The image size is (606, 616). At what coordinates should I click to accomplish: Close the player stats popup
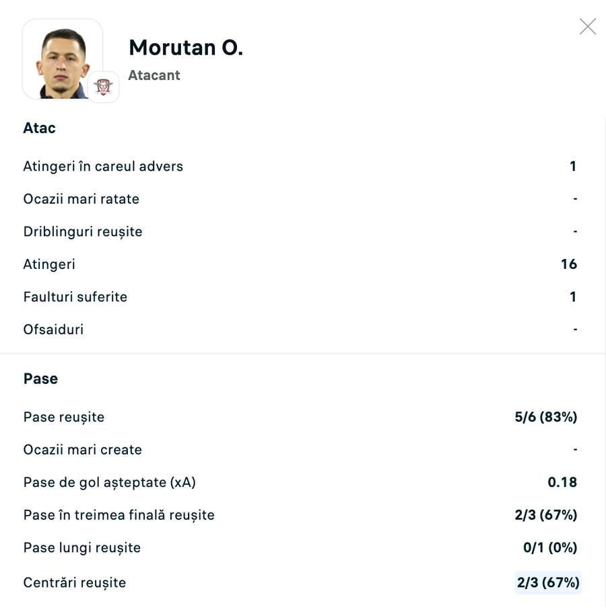(x=587, y=27)
